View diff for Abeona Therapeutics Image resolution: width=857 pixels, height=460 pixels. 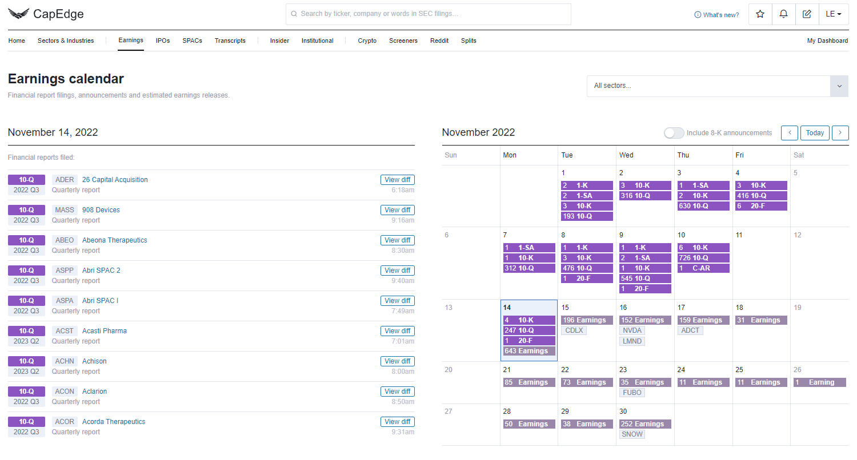click(x=398, y=240)
